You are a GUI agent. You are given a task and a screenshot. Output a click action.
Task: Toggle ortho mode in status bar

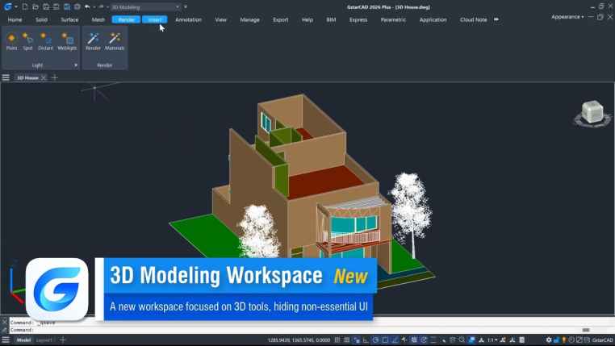click(366, 340)
